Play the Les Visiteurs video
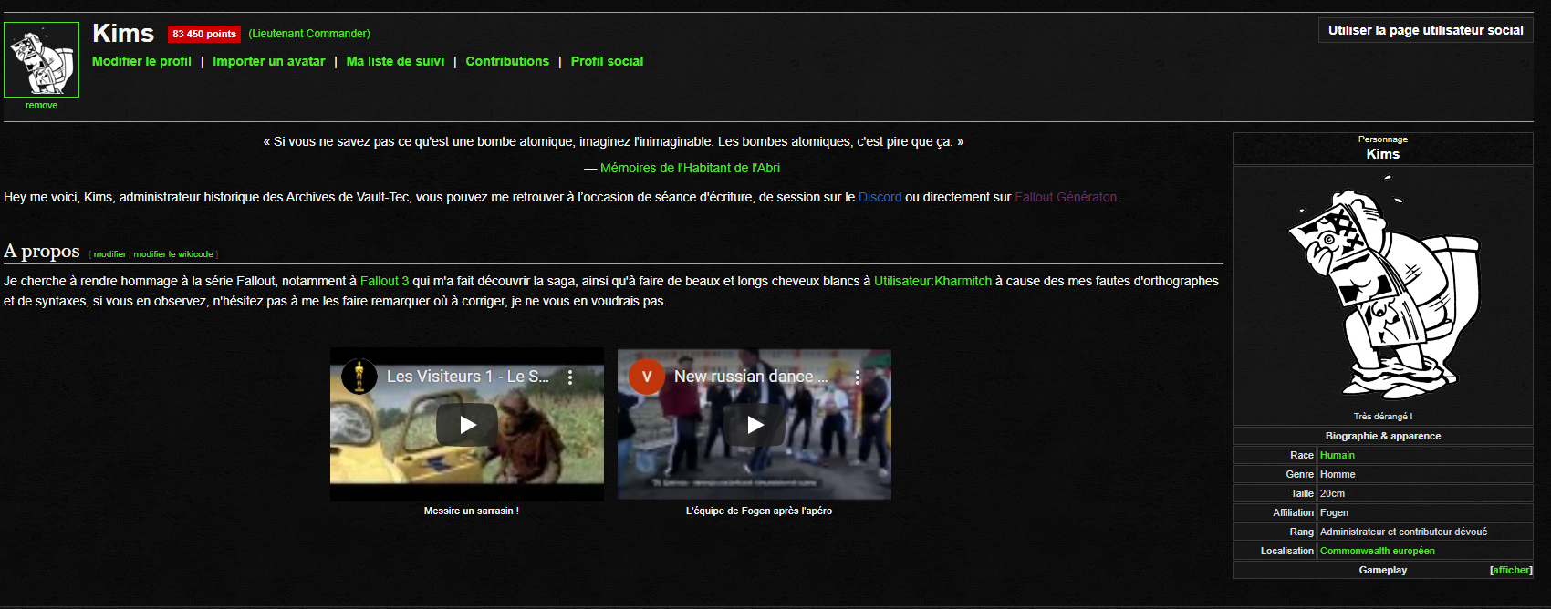1551x609 pixels. (467, 425)
